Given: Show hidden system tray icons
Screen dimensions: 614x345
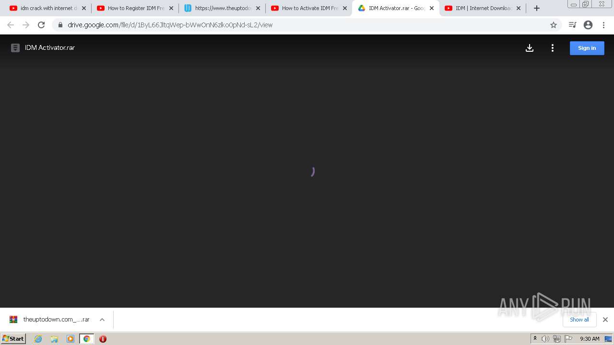Looking at the screenshot, I should 535,339.
